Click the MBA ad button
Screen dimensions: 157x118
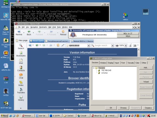128,36
